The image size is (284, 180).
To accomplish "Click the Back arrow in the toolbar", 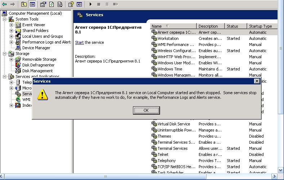I will pos(4,4).
